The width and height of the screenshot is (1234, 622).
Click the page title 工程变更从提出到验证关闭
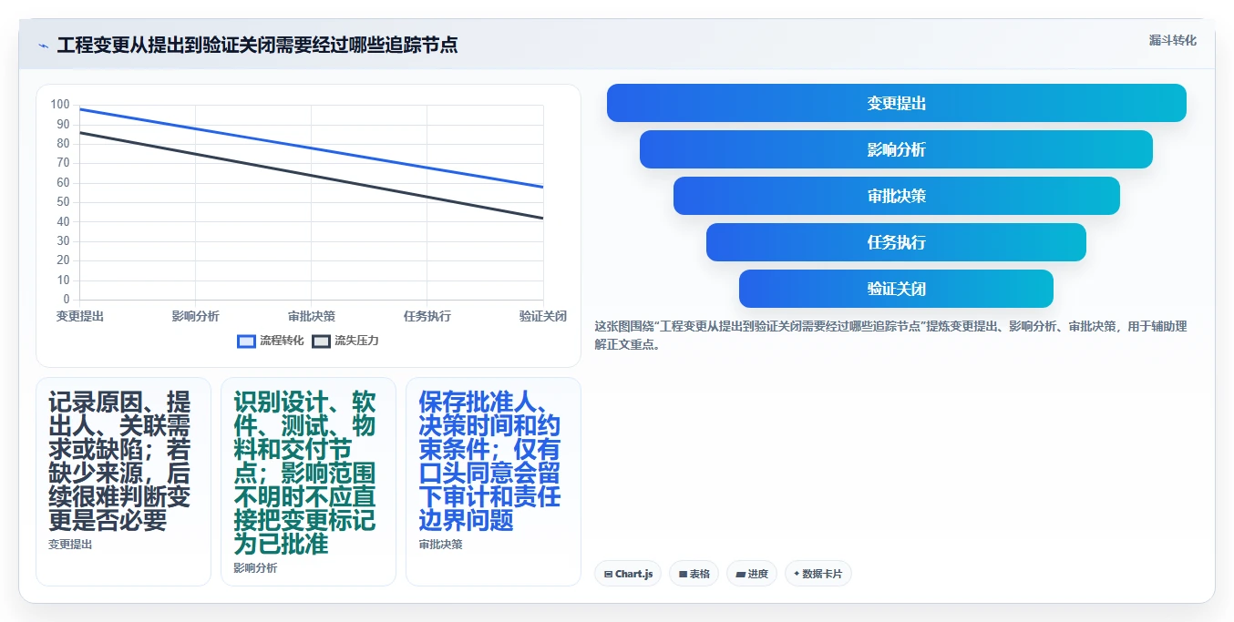(257, 45)
